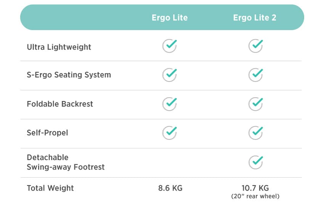Click Ergo Lite checkmark beside Foldable Backrest
Viewport: 324px width, 210px height.
pyautogui.click(x=170, y=104)
